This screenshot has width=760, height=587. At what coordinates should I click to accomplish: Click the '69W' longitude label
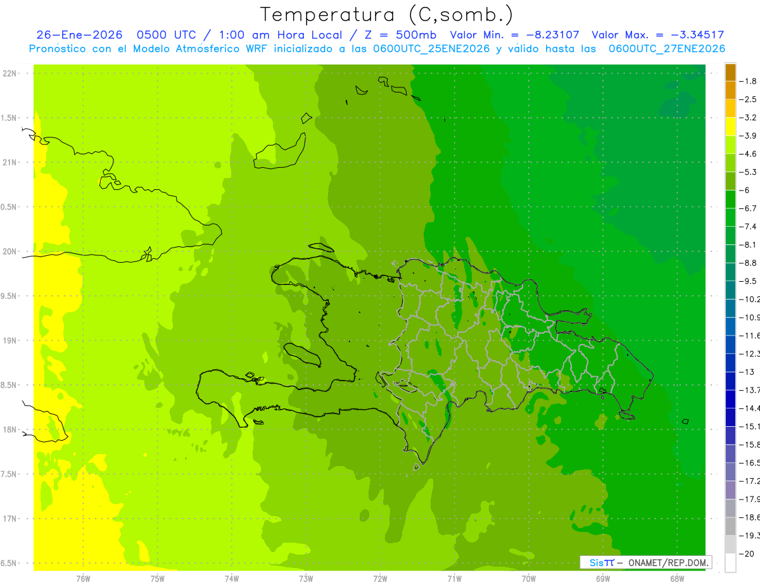pyautogui.click(x=603, y=578)
